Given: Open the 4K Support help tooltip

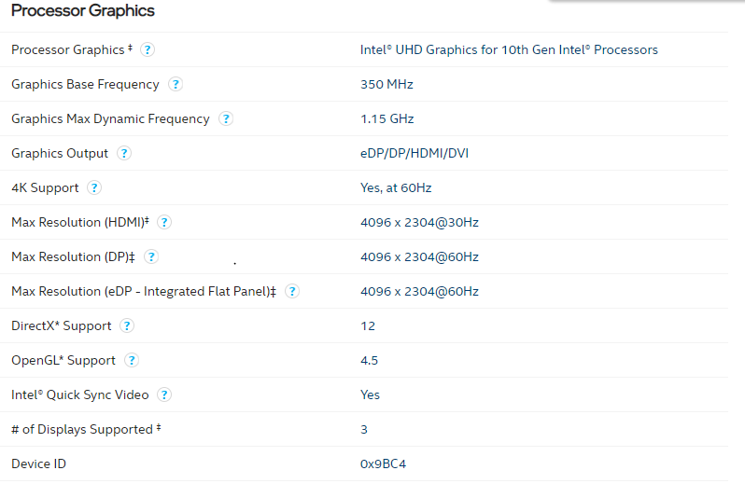Looking at the screenshot, I should 94,188.
